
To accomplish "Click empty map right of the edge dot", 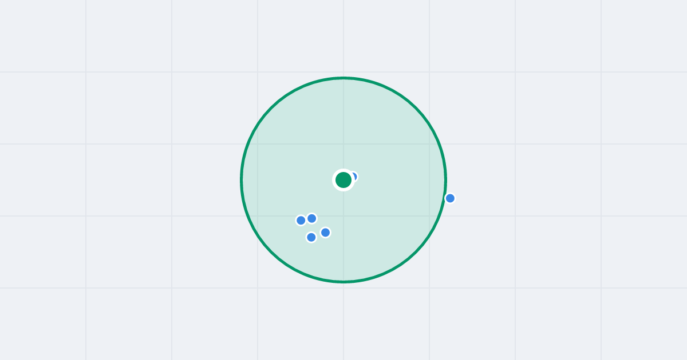I will [x=544, y=198].
